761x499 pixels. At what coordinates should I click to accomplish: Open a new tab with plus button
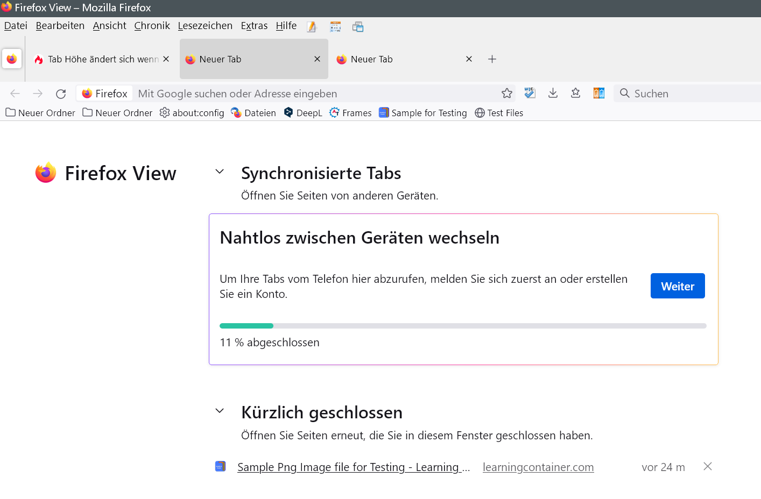click(492, 59)
